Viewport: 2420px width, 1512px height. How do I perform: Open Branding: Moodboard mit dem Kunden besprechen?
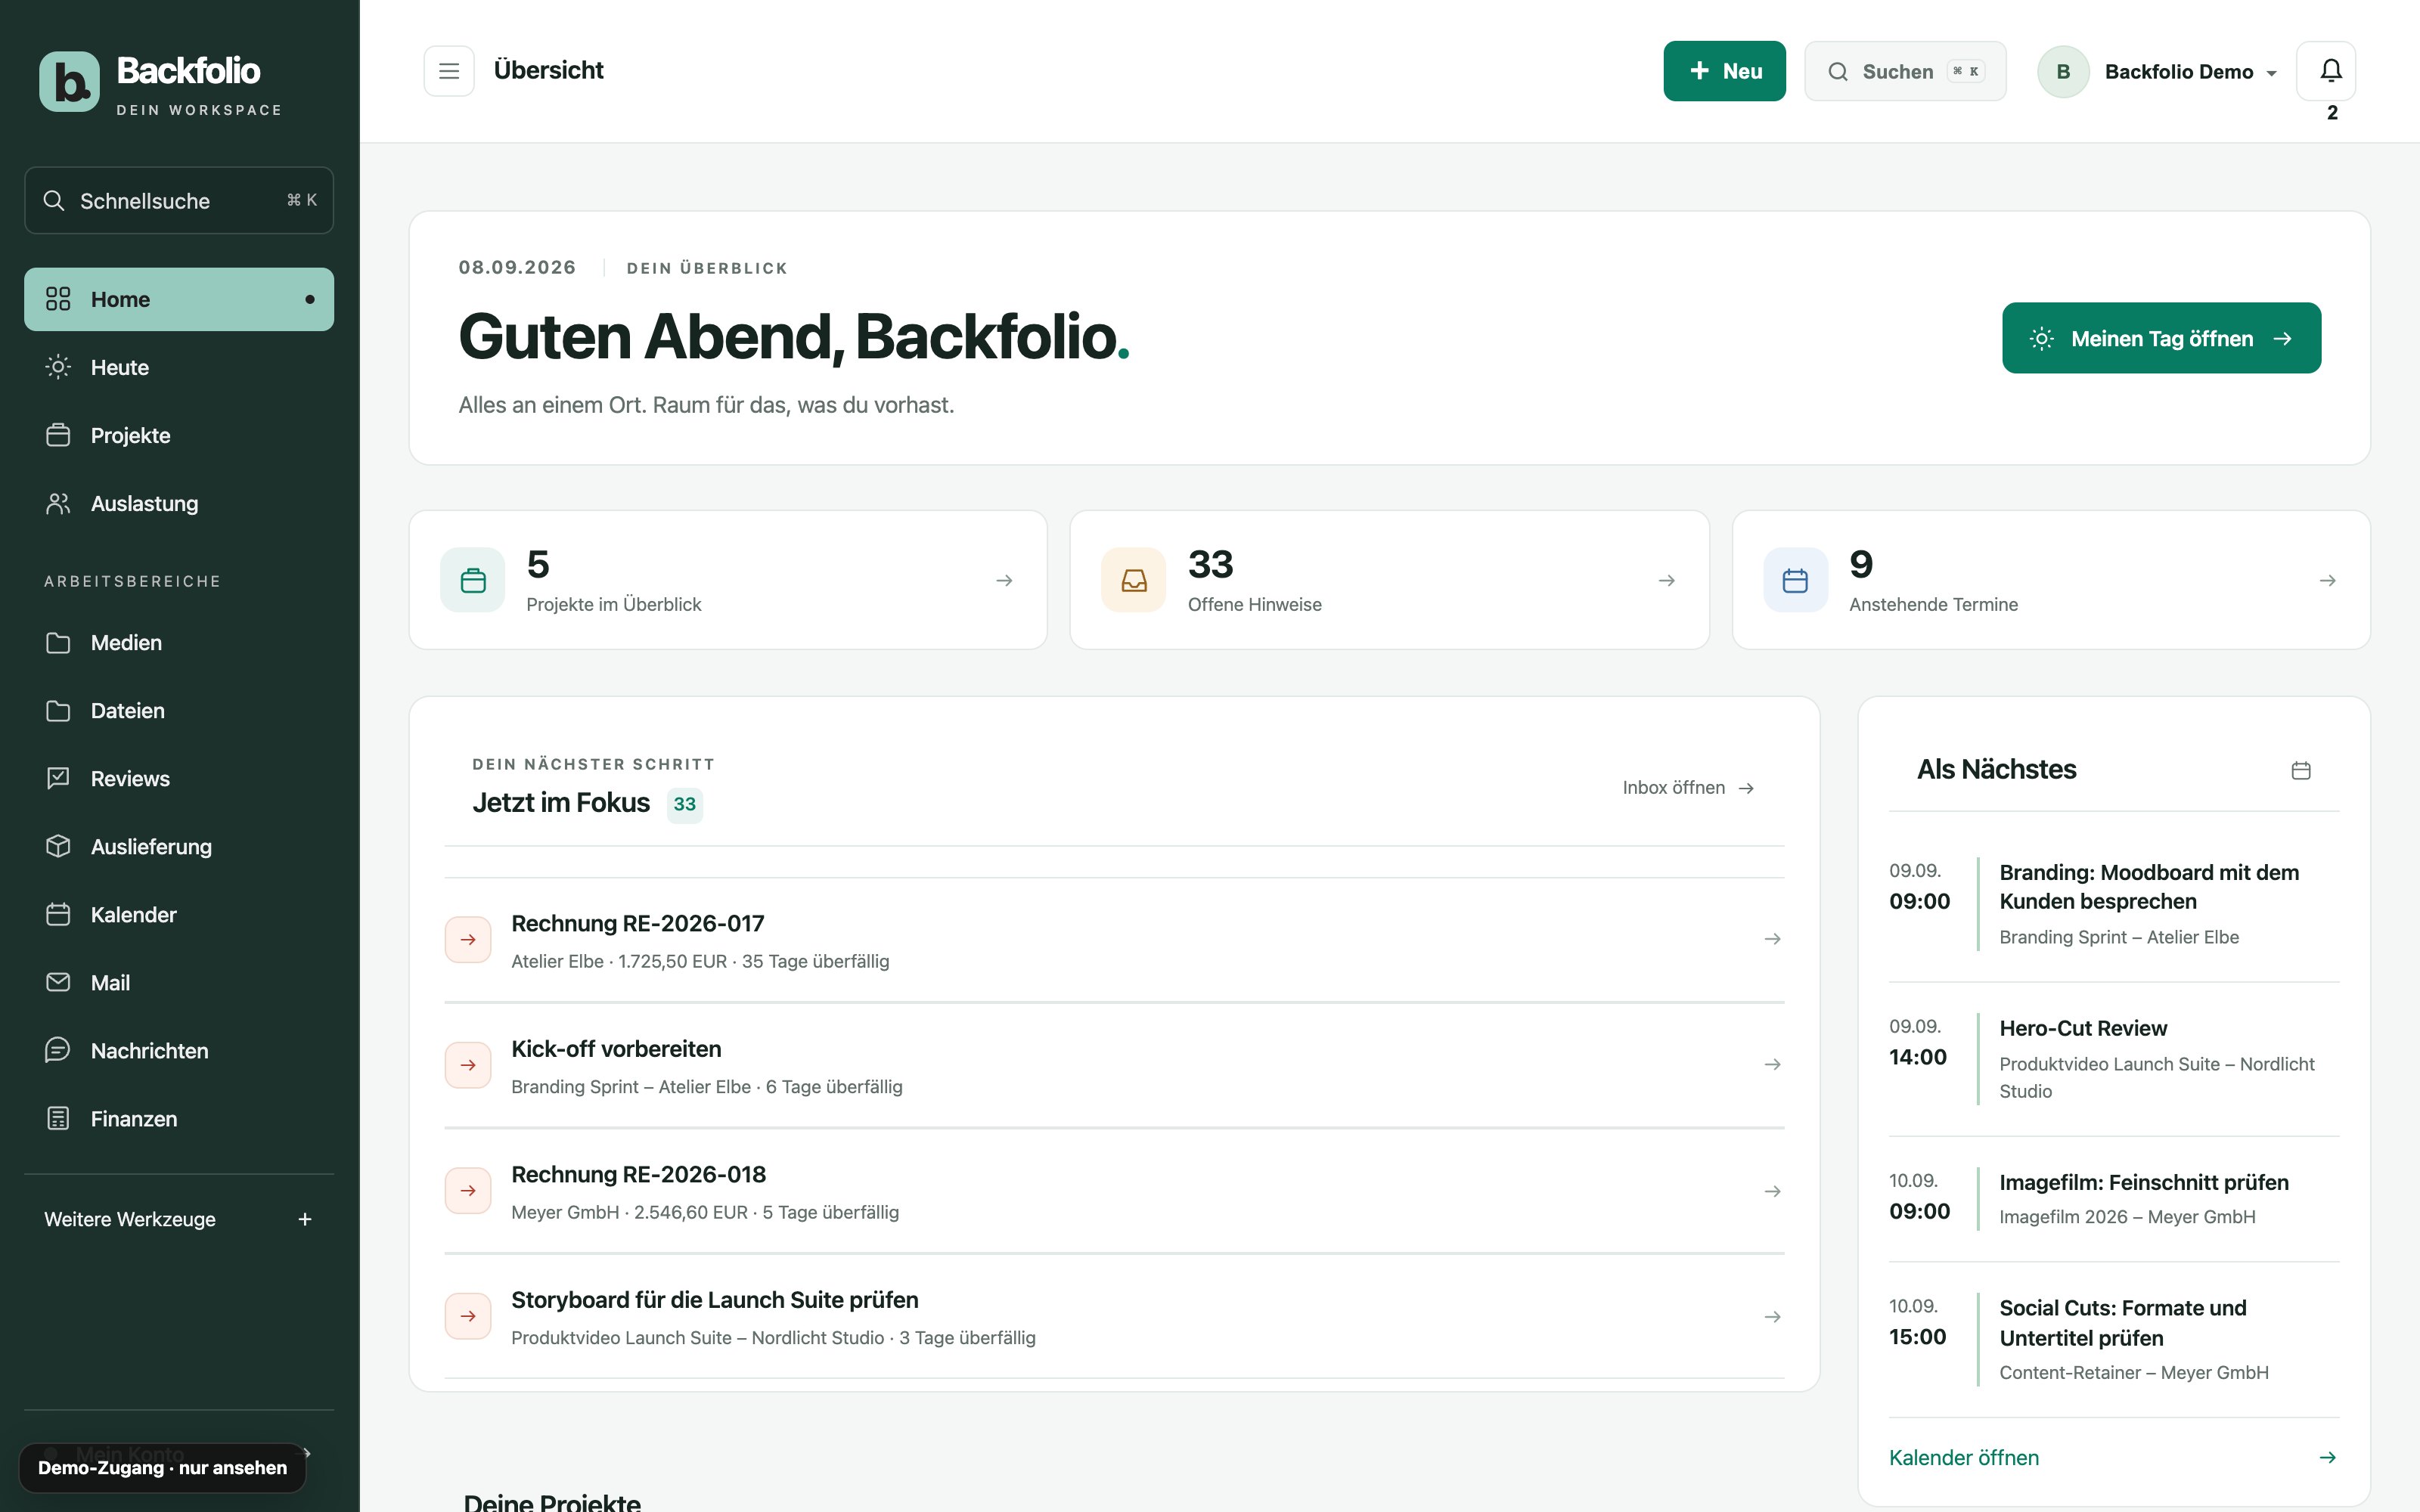tap(2114, 903)
